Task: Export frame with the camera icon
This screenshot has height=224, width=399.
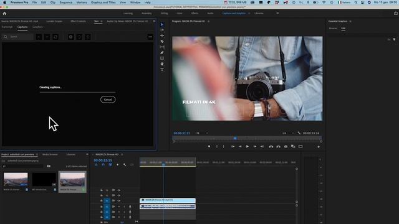Action: pos(286,147)
